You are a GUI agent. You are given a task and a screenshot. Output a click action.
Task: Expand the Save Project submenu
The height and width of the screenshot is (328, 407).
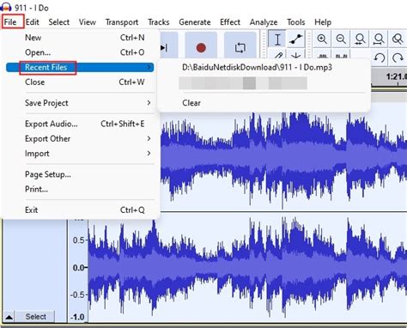click(80, 103)
